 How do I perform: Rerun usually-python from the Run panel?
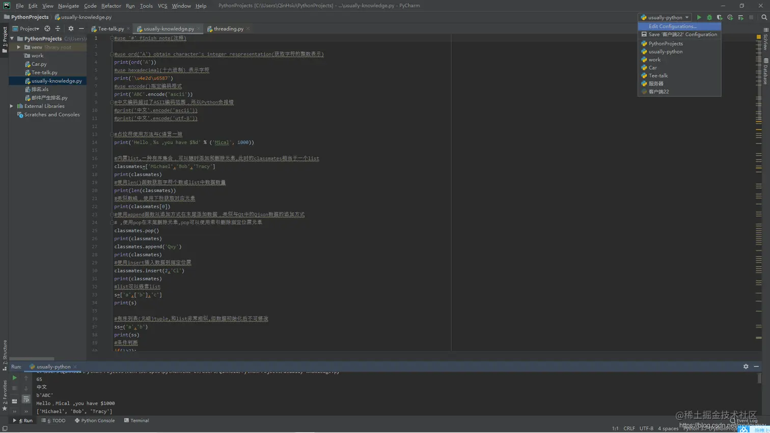pos(14,378)
